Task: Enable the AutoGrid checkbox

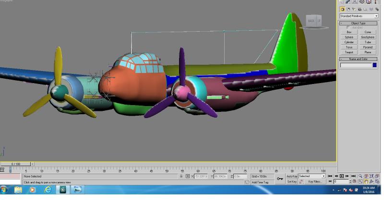Action: (348, 27)
